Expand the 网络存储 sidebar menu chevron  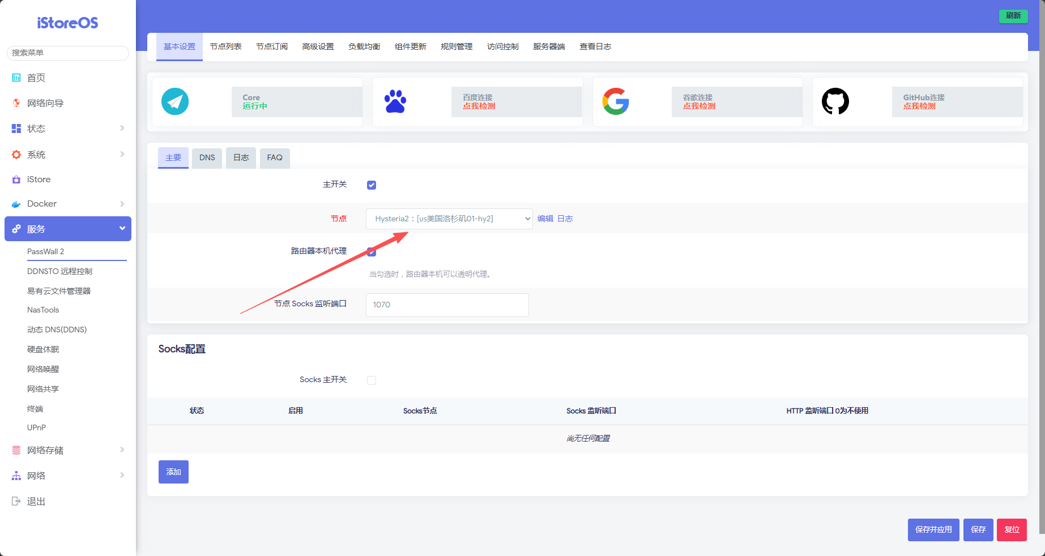point(122,450)
